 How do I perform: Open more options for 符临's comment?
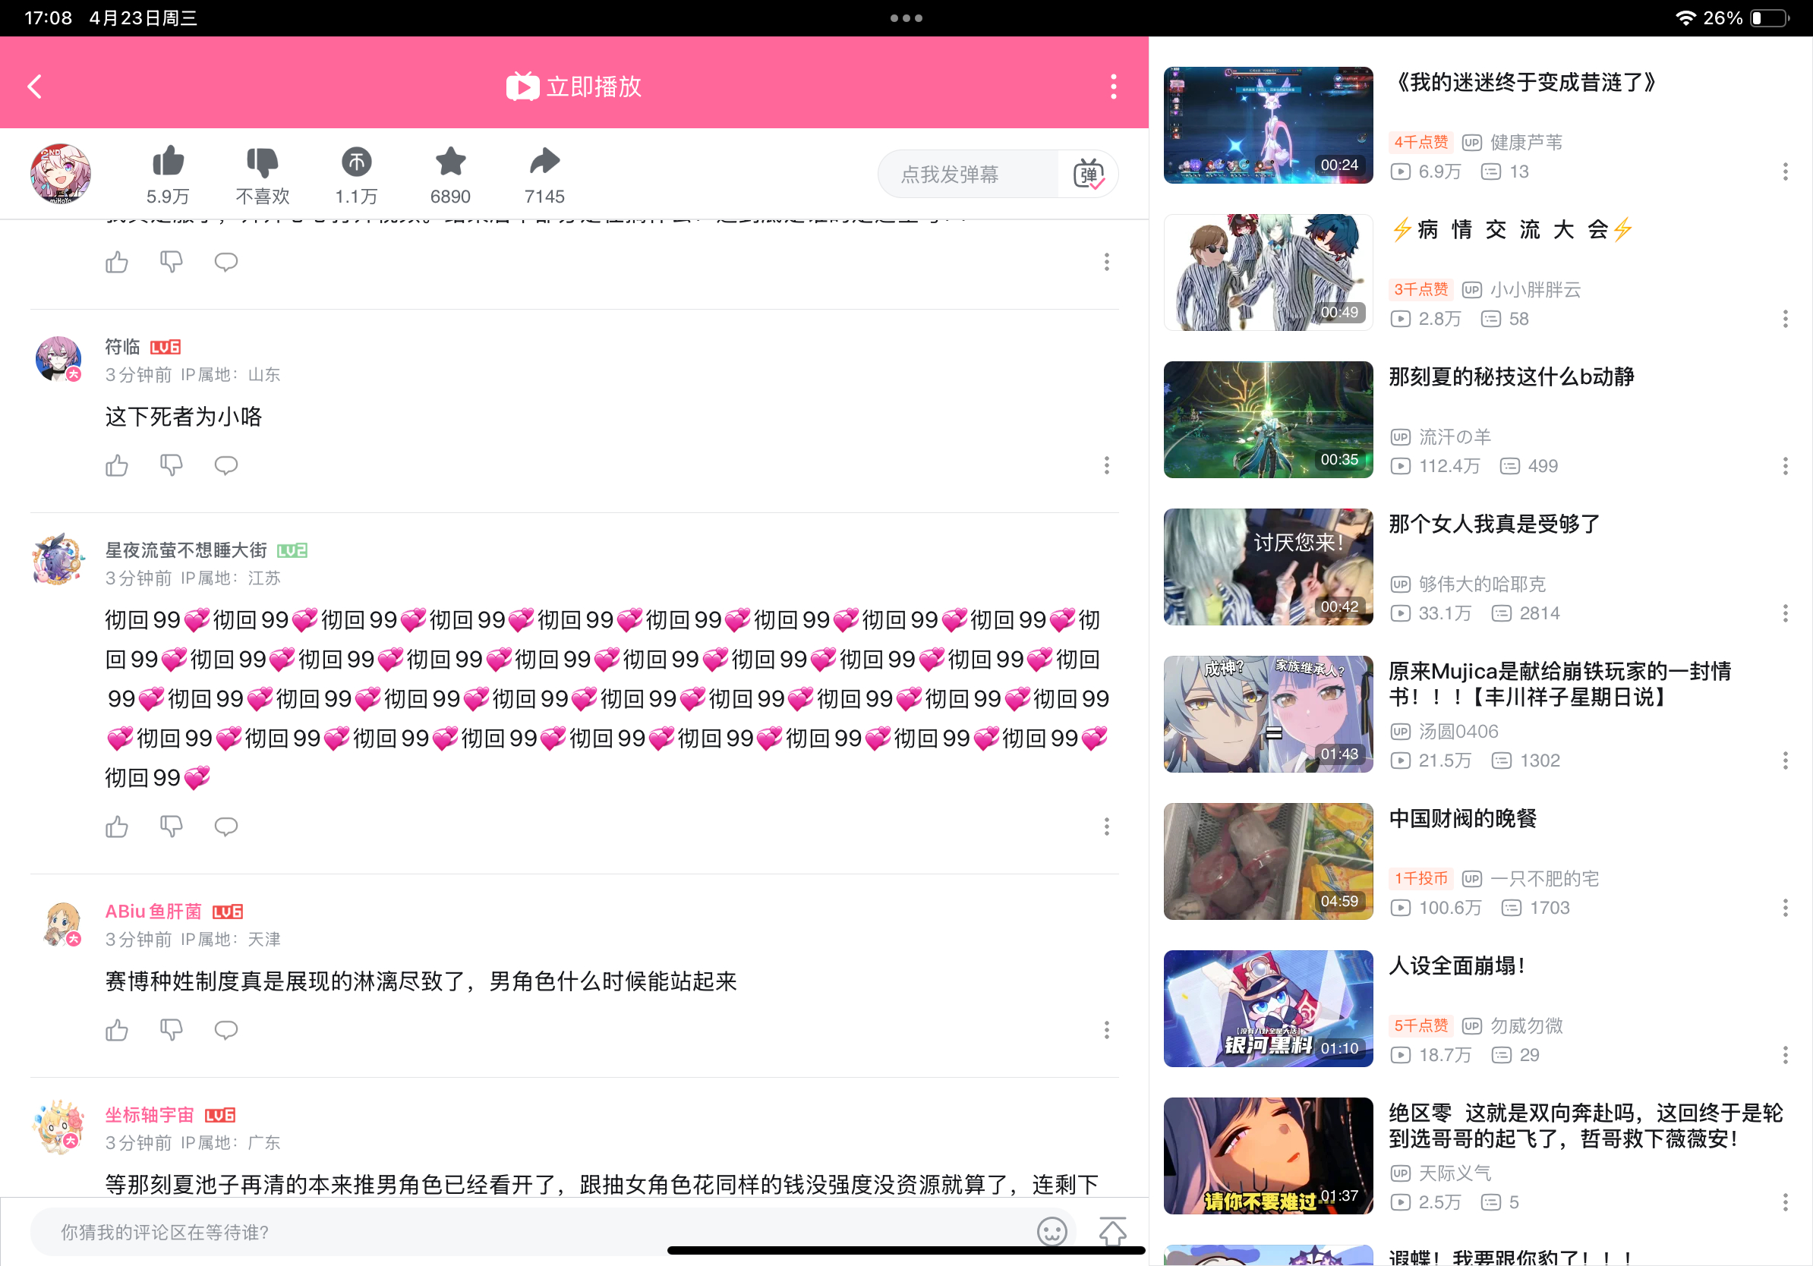1106,466
